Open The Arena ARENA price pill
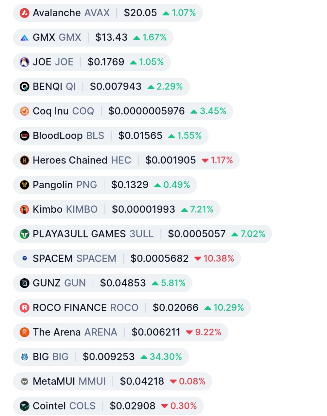The image size is (327, 416). pos(120,332)
